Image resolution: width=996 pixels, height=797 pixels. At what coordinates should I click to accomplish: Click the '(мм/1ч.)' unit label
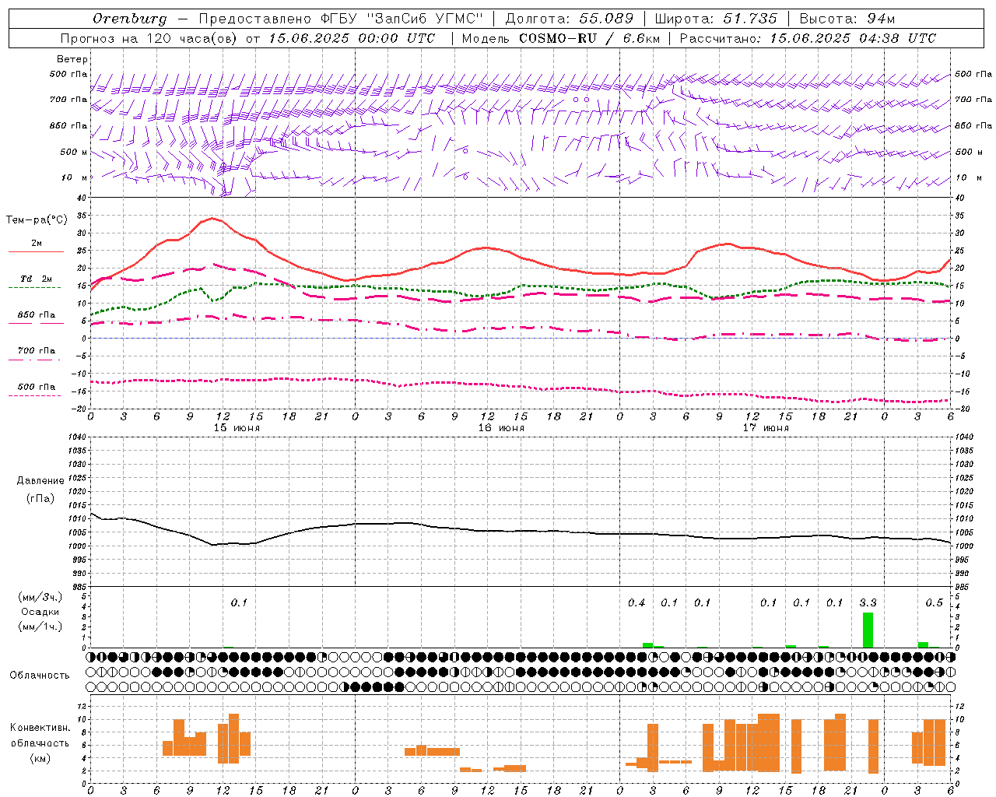pos(40,627)
